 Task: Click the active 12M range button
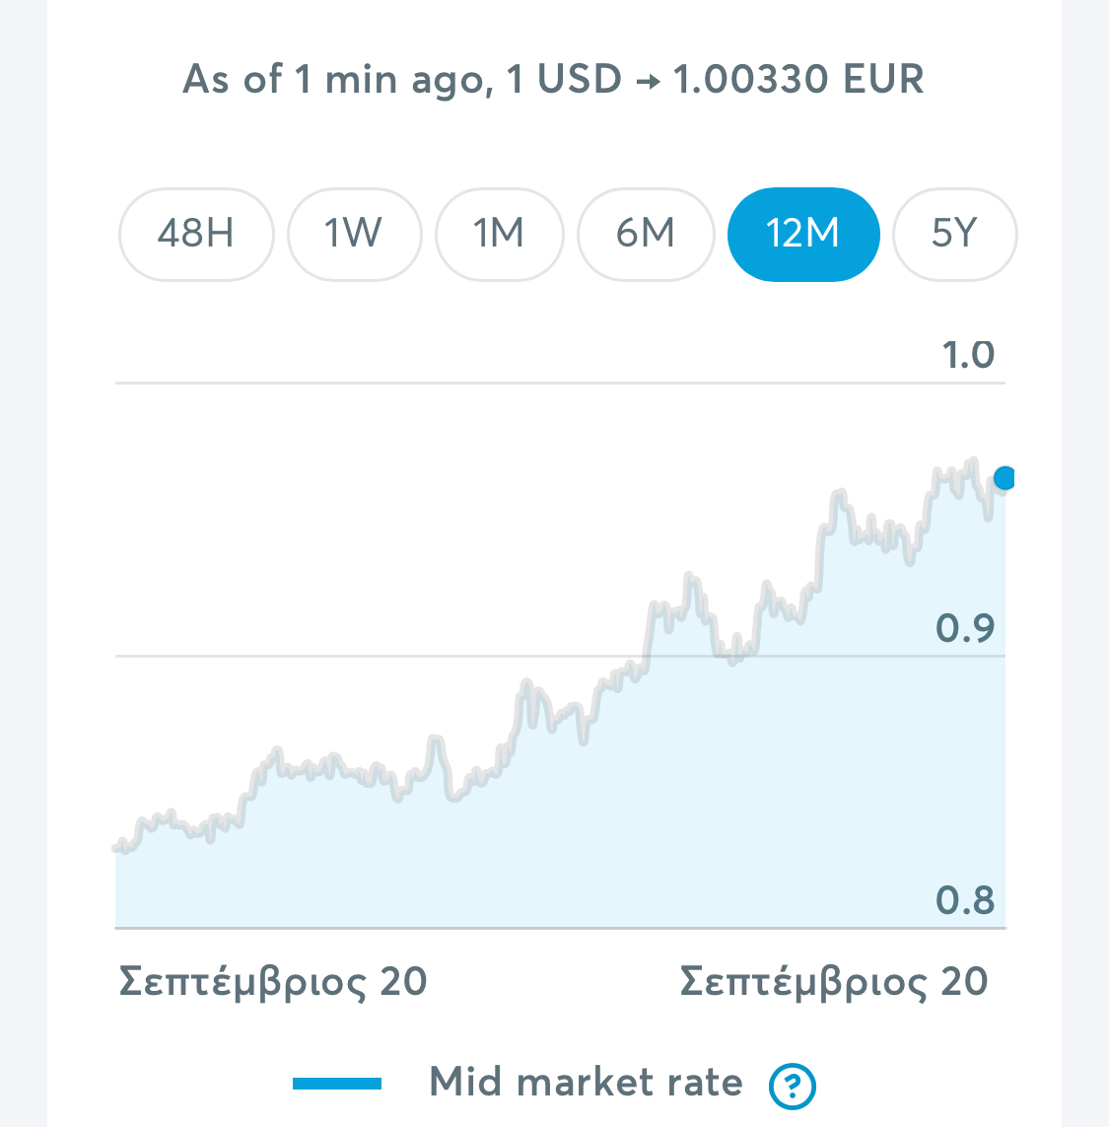(803, 235)
